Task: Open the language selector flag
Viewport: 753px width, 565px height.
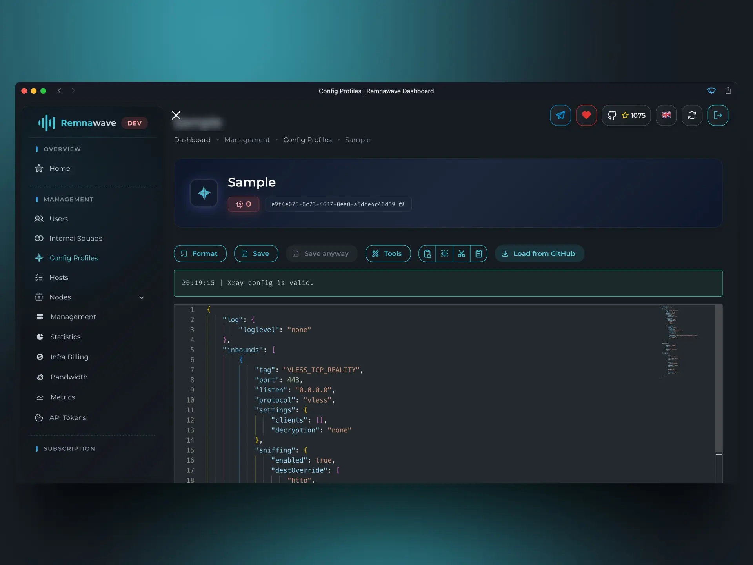Action: (x=666, y=115)
